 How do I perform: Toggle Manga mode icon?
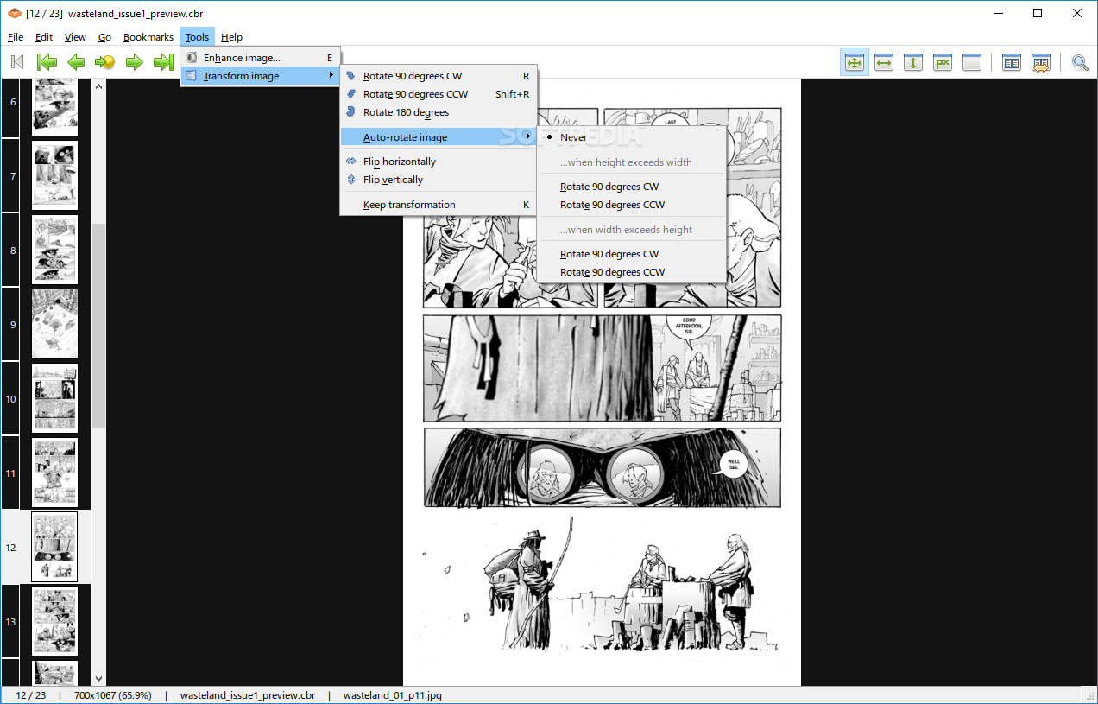(x=1041, y=62)
